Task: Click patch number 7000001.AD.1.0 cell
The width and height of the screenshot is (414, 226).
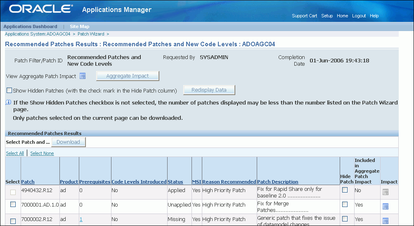Action: click(x=40, y=205)
